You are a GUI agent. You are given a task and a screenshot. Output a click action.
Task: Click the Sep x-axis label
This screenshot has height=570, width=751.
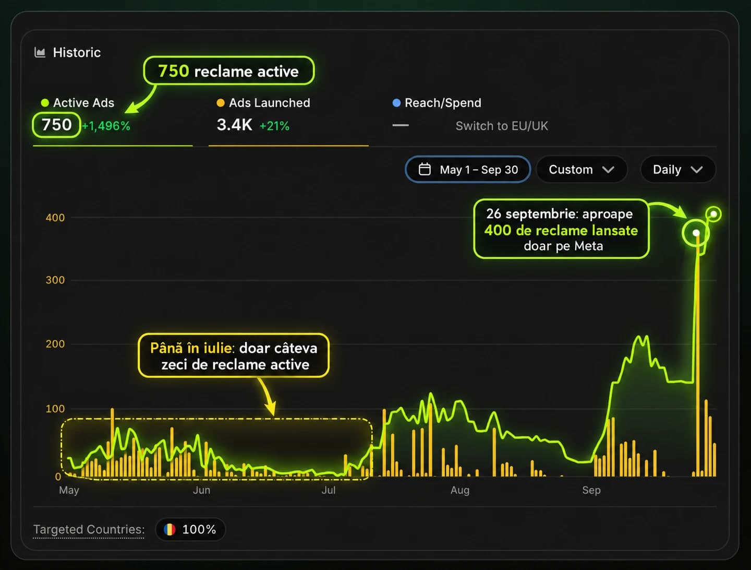(x=591, y=490)
